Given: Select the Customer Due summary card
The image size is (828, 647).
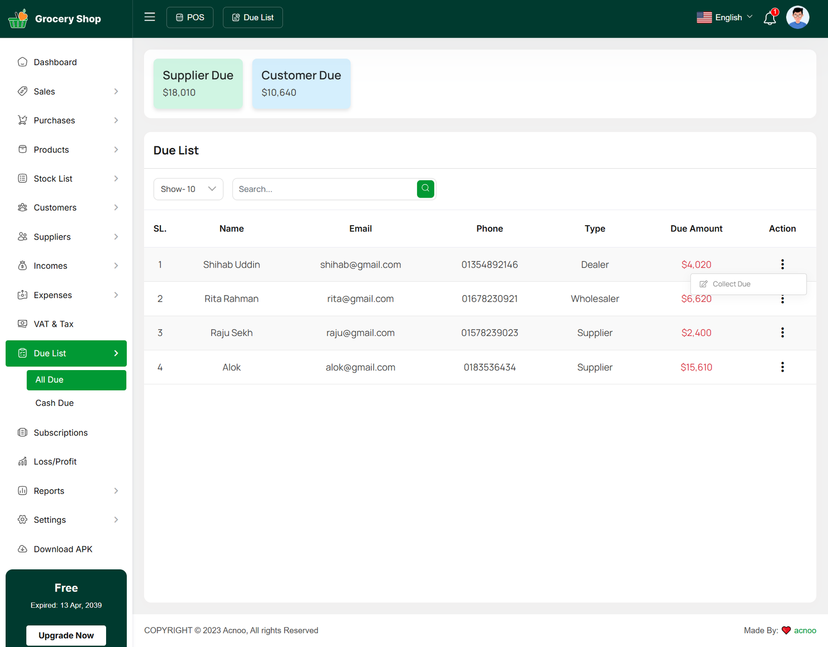Looking at the screenshot, I should tap(301, 83).
